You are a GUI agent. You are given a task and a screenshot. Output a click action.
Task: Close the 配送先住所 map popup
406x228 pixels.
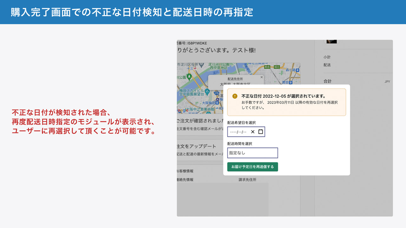[261, 77]
